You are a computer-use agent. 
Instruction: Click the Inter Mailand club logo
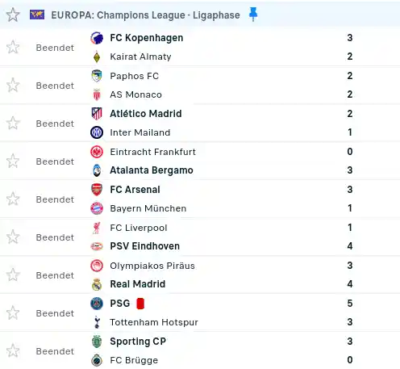point(97,132)
